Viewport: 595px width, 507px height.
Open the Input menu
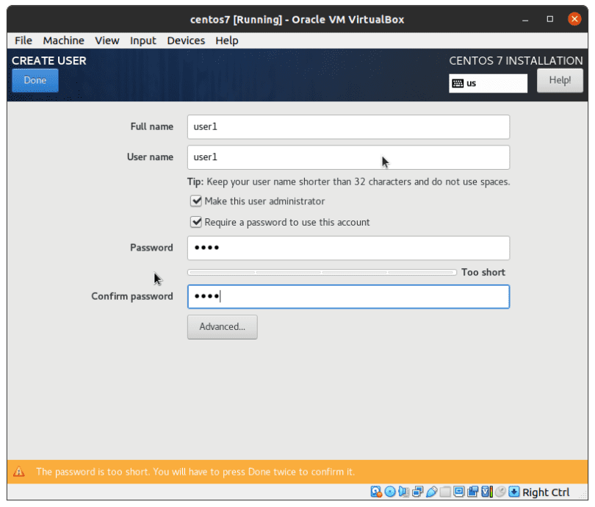(x=143, y=40)
